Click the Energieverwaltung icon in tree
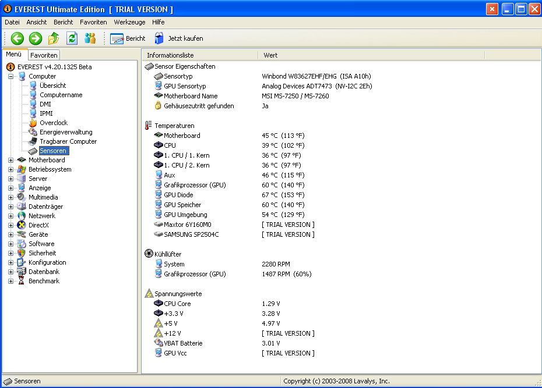 33,132
